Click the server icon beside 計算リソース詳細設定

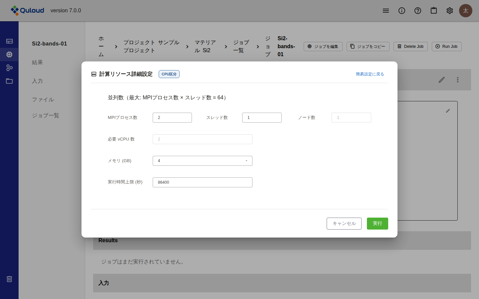click(x=94, y=74)
